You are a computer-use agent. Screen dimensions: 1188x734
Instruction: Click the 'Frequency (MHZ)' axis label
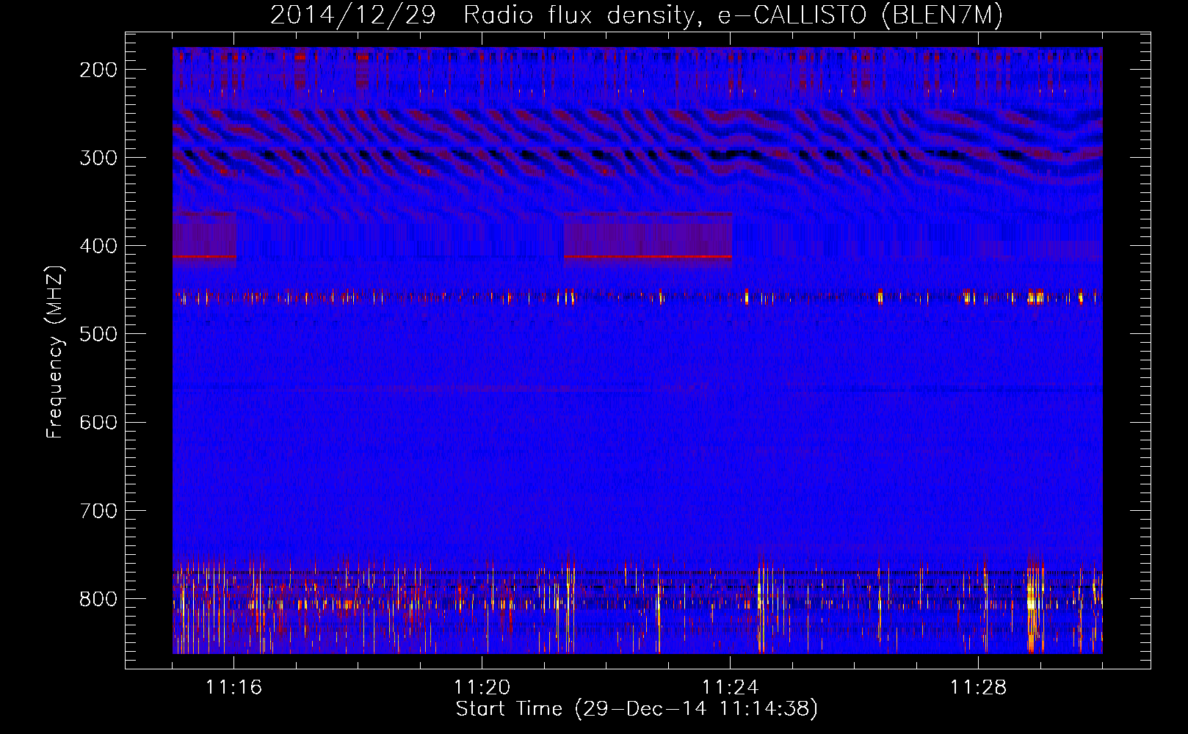(56, 352)
